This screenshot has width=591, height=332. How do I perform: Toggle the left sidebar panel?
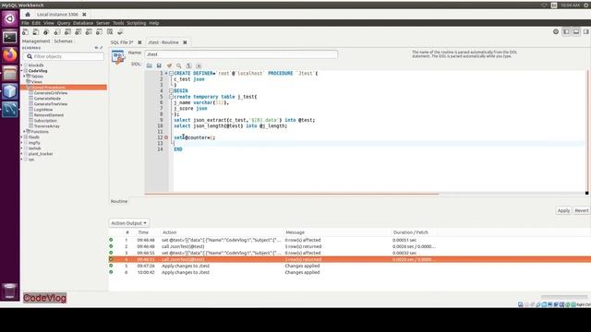(x=566, y=32)
